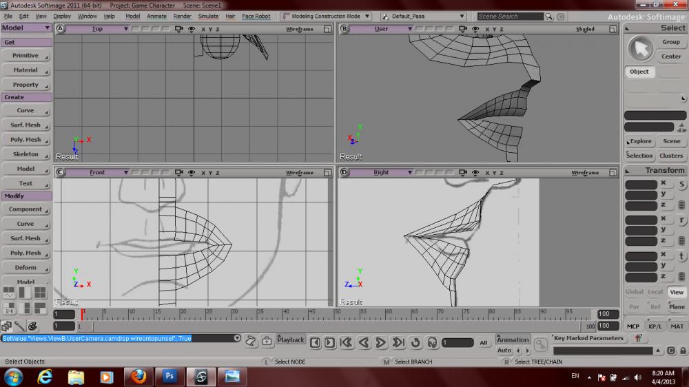The width and height of the screenshot is (689, 387).
Task: Toggle the Object selection filter
Action: 639,72
